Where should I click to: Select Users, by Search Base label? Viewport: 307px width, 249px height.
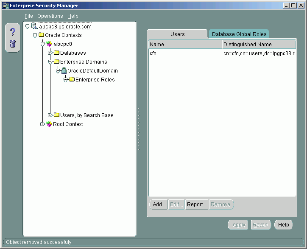87,115
